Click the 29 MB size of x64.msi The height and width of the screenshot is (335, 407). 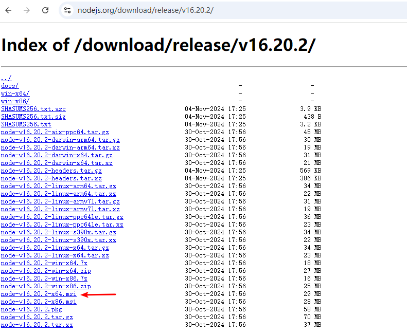tap(312, 294)
